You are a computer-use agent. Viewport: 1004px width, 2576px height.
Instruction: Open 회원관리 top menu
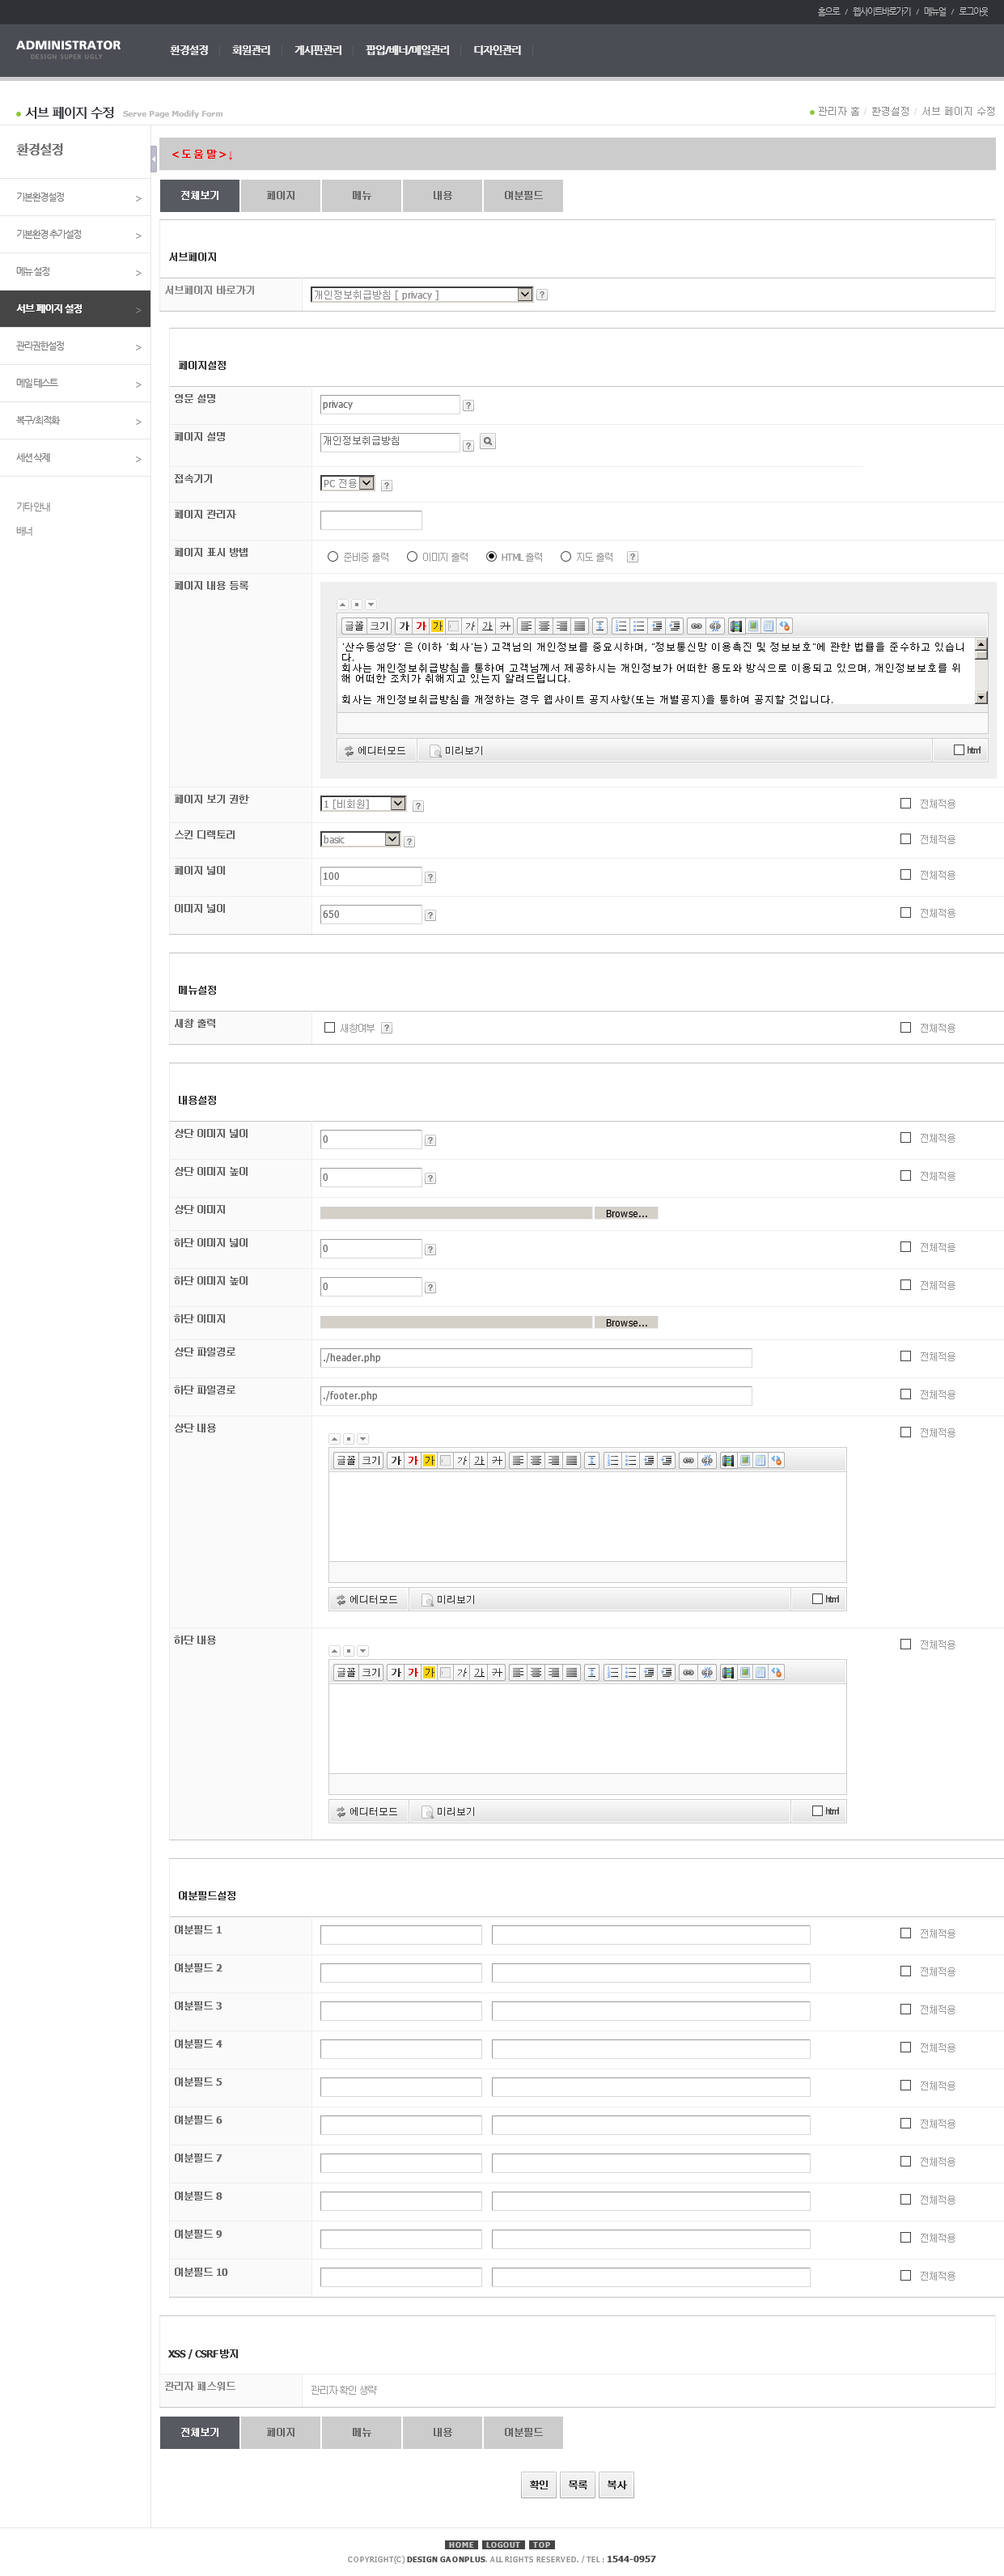point(251,50)
